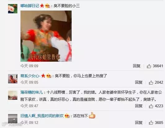Viewport: 165px width, 128px height.
Task: Click 回复 on the 09:47 comment
Action: [x=139, y=106]
